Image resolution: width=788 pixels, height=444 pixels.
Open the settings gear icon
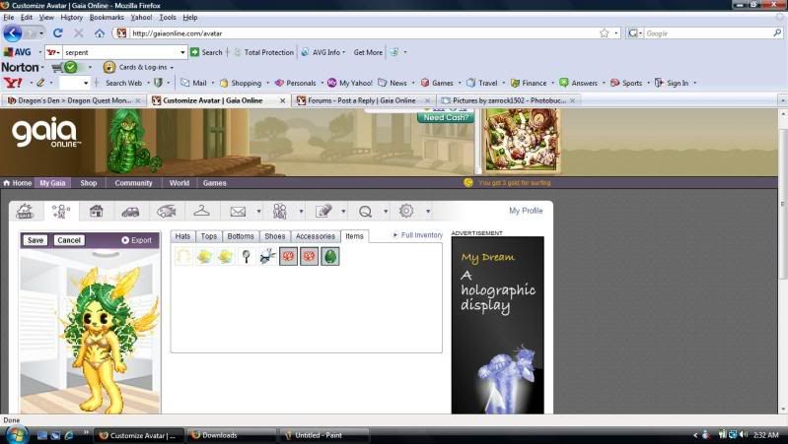point(406,211)
